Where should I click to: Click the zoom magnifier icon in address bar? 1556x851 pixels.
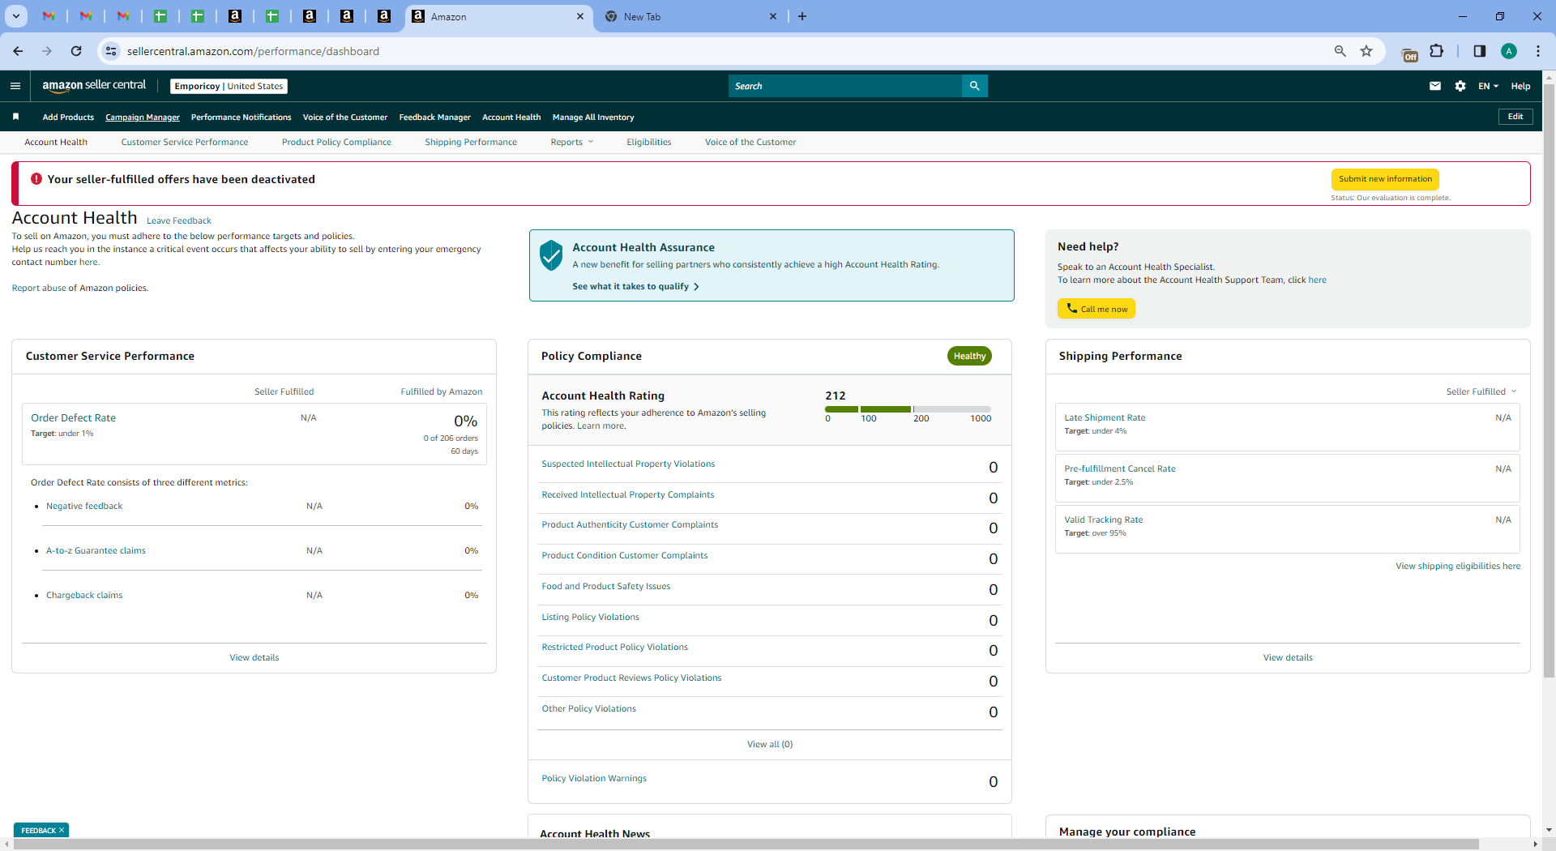[x=1340, y=51]
